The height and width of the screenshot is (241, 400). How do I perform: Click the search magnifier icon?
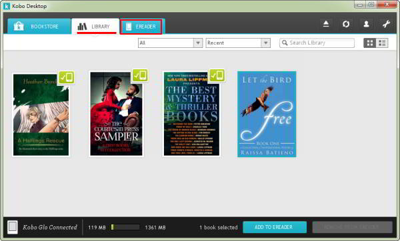click(285, 43)
